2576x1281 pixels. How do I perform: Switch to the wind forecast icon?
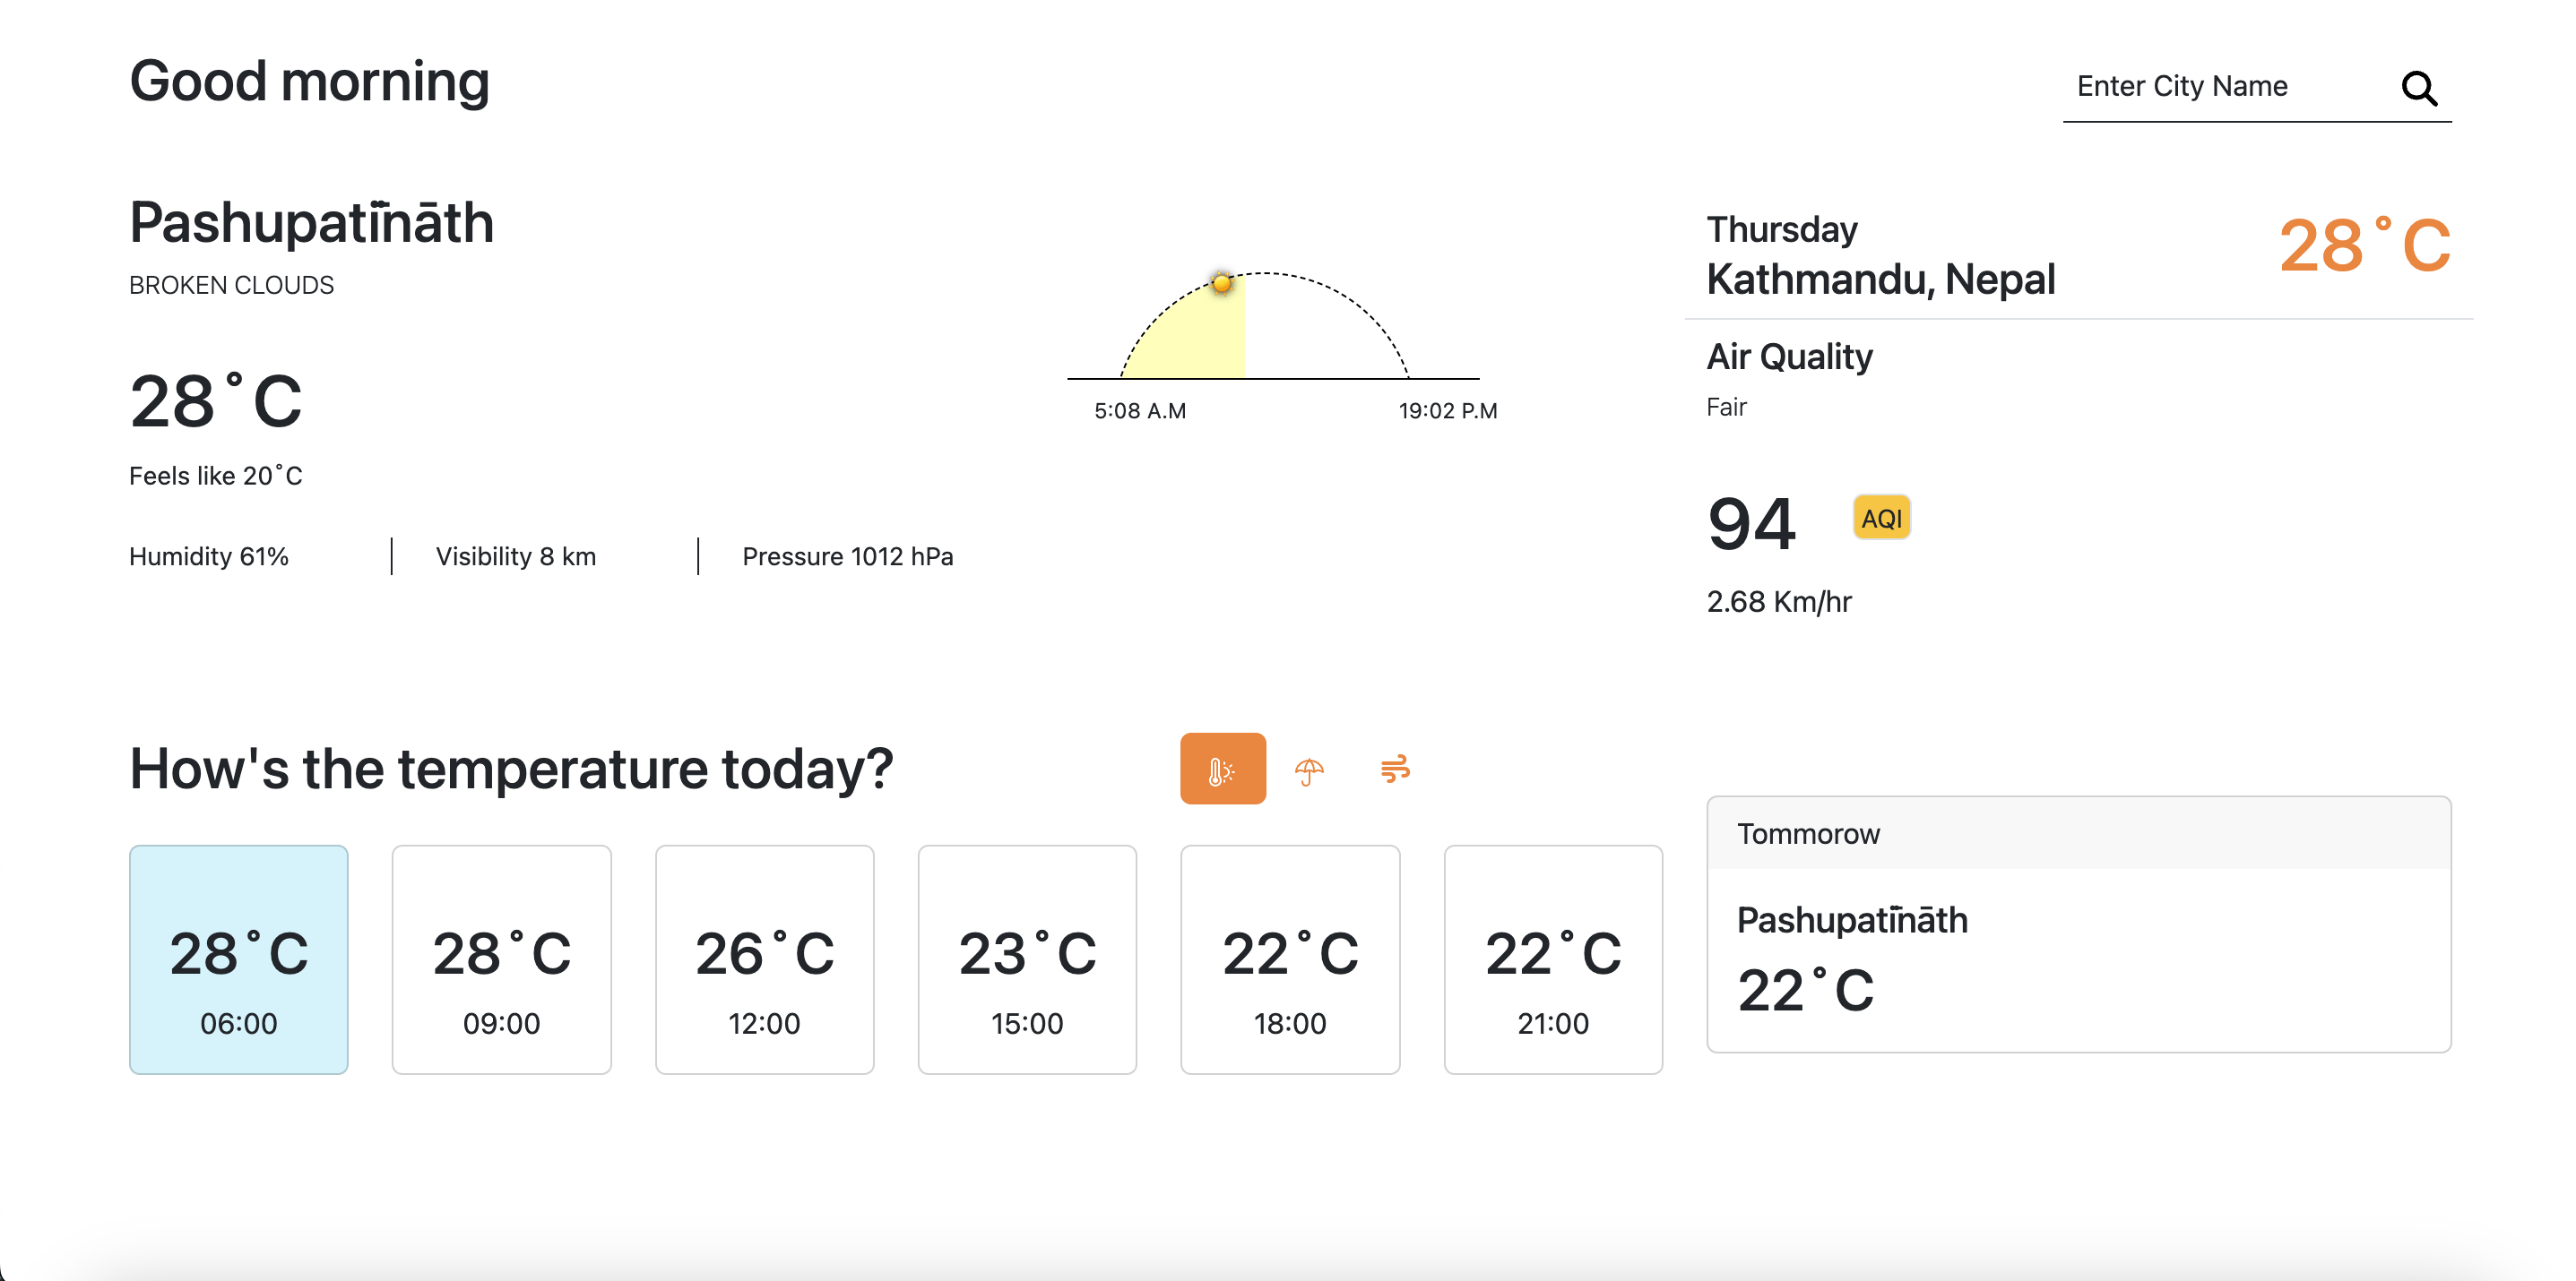coord(1395,769)
